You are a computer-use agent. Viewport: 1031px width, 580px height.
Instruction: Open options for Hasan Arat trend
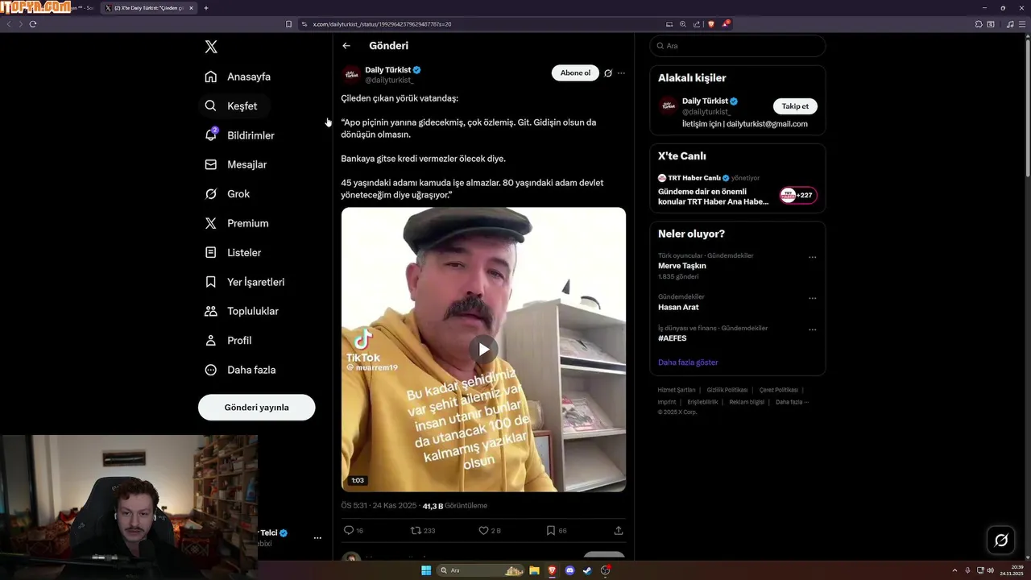tap(812, 298)
